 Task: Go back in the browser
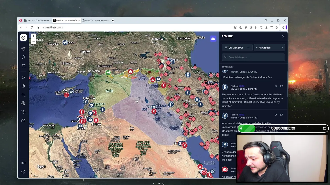pyautogui.click(x=21, y=27)
